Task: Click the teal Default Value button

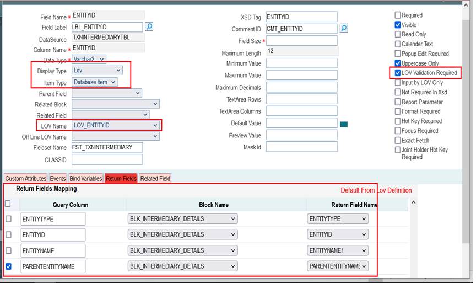Action: tap(344, 124)
